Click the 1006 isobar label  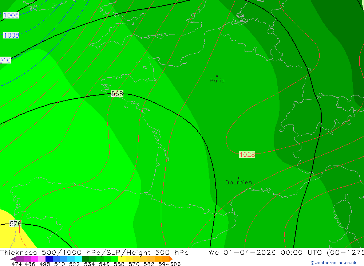11,15
